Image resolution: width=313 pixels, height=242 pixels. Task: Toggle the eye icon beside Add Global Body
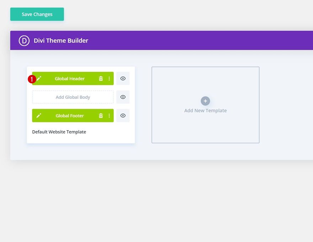[123, 97]
